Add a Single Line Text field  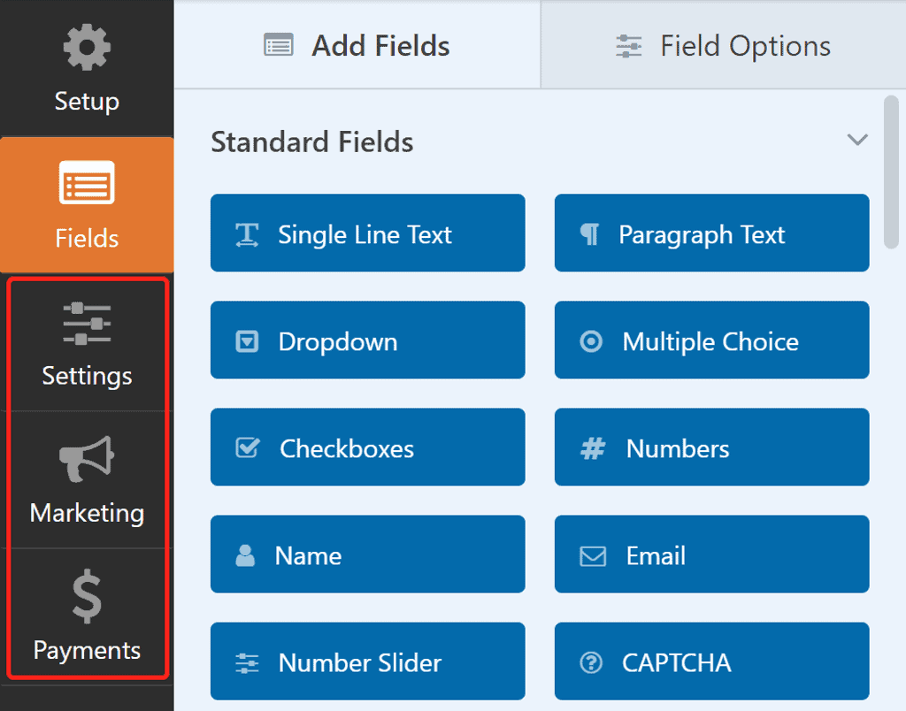click(x=367, y=234)
